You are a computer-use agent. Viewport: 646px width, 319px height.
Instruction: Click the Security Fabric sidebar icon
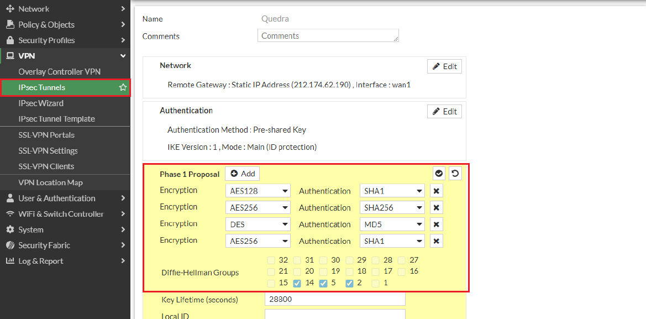coord(9,245)
